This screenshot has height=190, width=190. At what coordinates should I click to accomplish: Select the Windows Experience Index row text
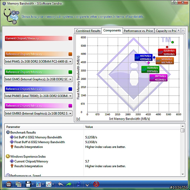coord(28,156)
